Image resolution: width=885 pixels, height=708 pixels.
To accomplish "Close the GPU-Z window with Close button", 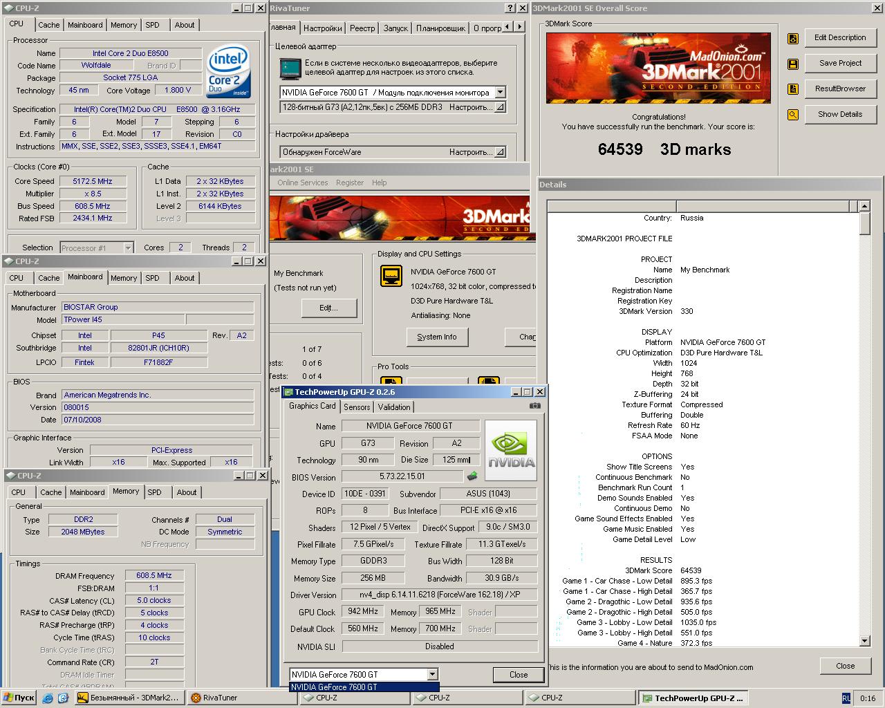I will point(519,675).
